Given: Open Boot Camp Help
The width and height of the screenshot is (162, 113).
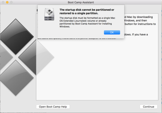Looking at the screenshot, I should (x=53, y=107).
